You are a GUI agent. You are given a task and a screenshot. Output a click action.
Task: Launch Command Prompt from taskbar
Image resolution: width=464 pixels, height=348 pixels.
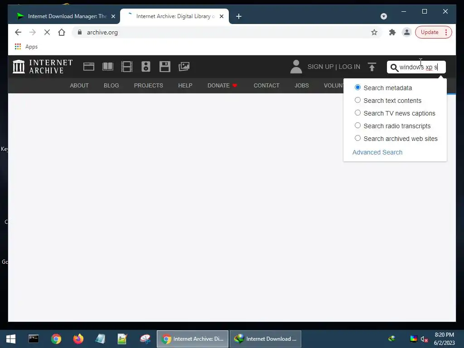coord(34,339)
